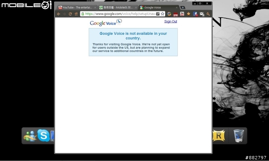Open a new tab with the plus button
This screenshot has height=161, width=269.
coord(183,8)
